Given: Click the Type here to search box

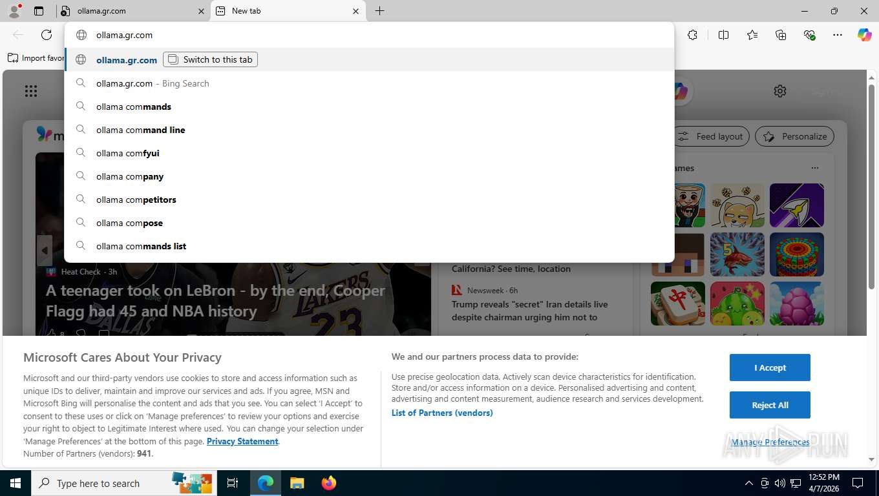Looking at the screenshot, I should [123, 483].
